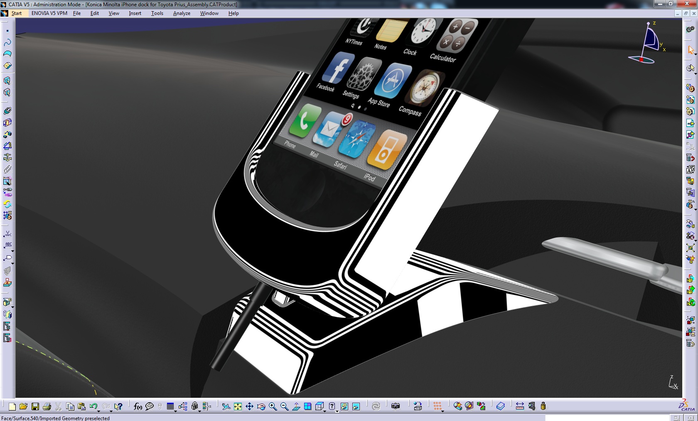Click the Capture camera icon
The image size is (698, 421).
tap(396, 406)
